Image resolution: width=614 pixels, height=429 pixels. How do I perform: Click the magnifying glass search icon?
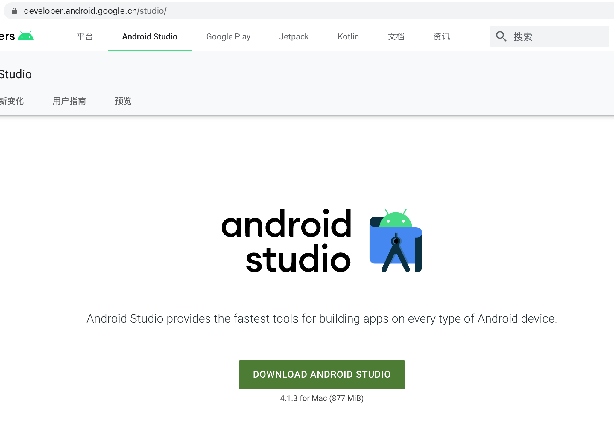click(501, 36)
